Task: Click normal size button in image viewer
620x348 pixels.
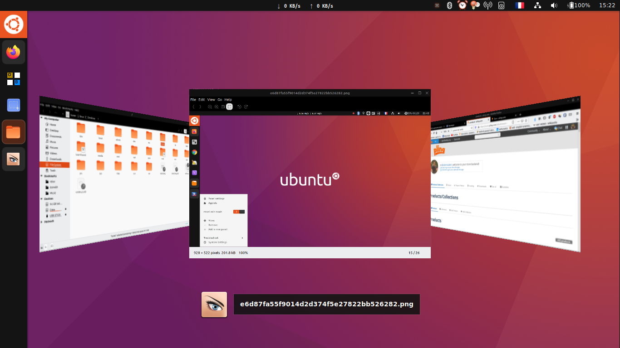Action: 223,107
